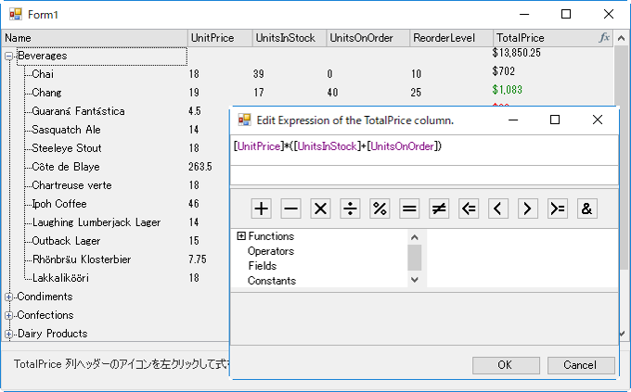This screenshot has height=392, width=631.
Task: Click OK to apply expression
Action: [506, 365]
